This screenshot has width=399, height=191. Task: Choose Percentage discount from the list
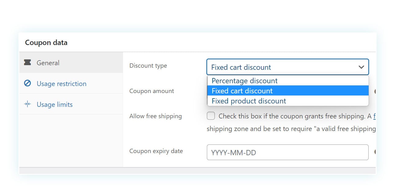click(245, 81)
